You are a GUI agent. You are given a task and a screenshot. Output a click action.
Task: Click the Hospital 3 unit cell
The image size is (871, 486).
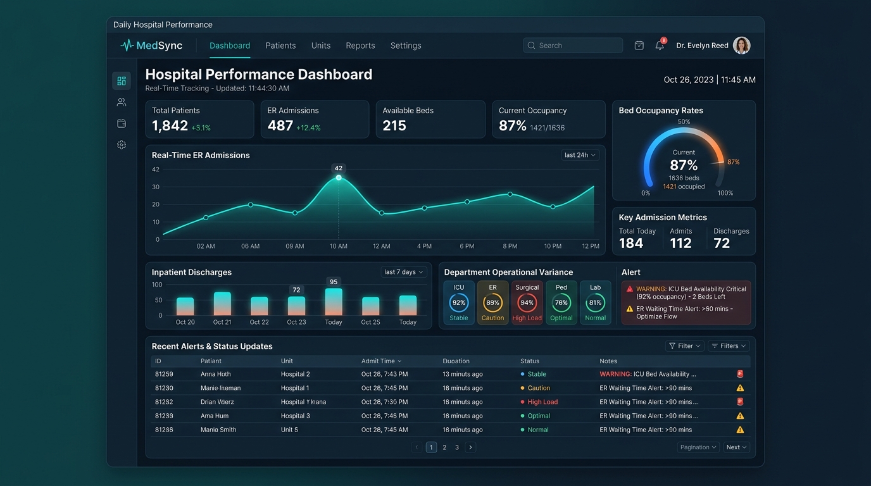point(296,416)
